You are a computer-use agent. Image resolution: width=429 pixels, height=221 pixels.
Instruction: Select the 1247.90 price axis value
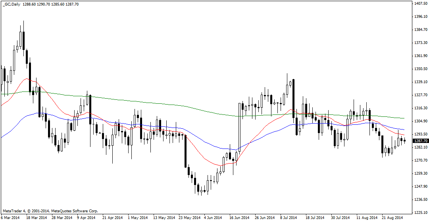tap(421, 187)
